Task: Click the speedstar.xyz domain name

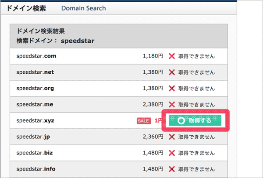Action: pyautogui.click(x=35, y=121)
